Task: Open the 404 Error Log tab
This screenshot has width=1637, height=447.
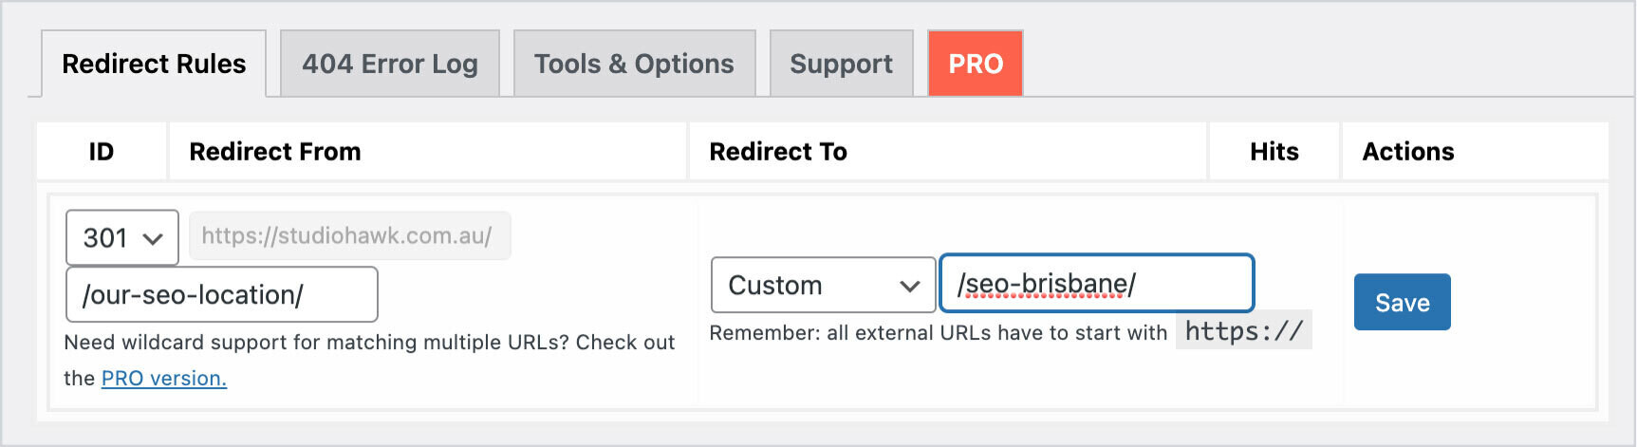Action: pos(390,65)
